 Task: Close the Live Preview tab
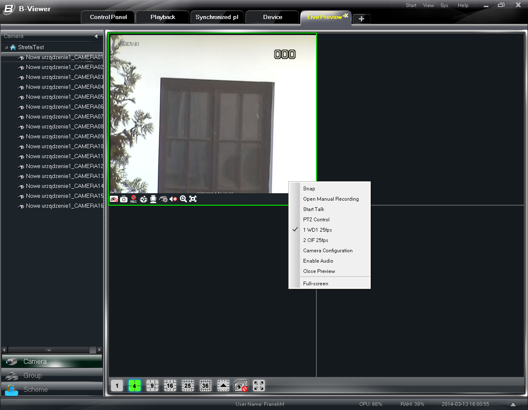click(x=346, y=16)
